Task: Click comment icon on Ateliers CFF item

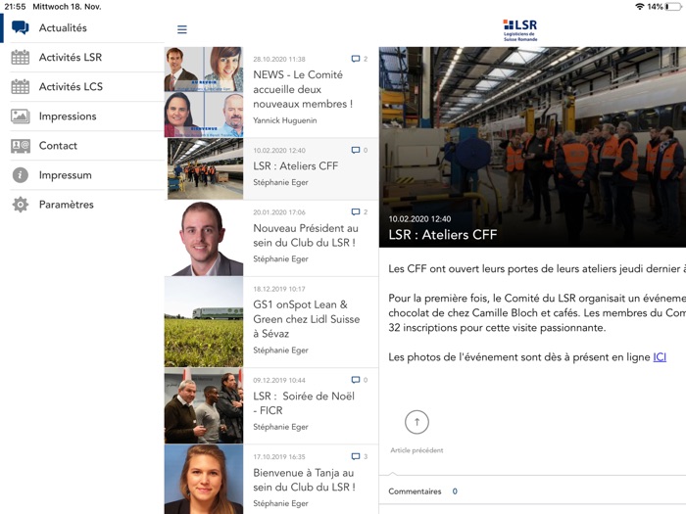Action: tap(356, 150)
